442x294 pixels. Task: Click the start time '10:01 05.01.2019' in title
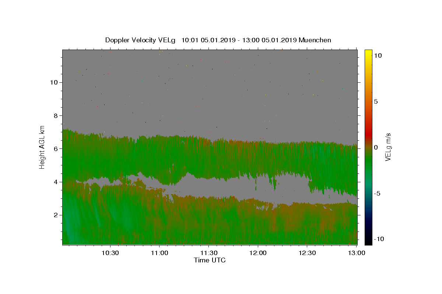point(208,40)
